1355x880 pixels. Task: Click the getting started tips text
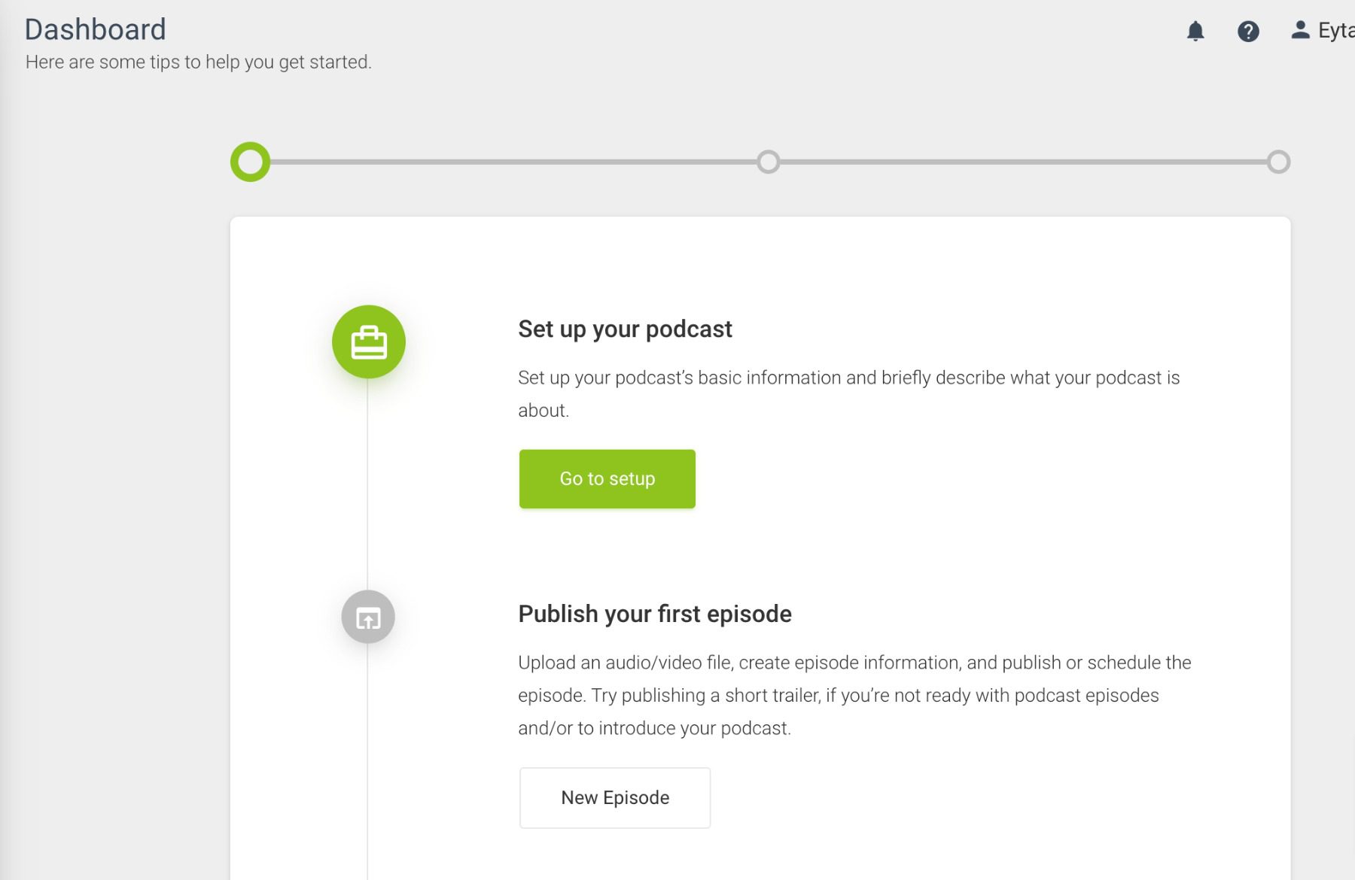click(x=199, y=62)
